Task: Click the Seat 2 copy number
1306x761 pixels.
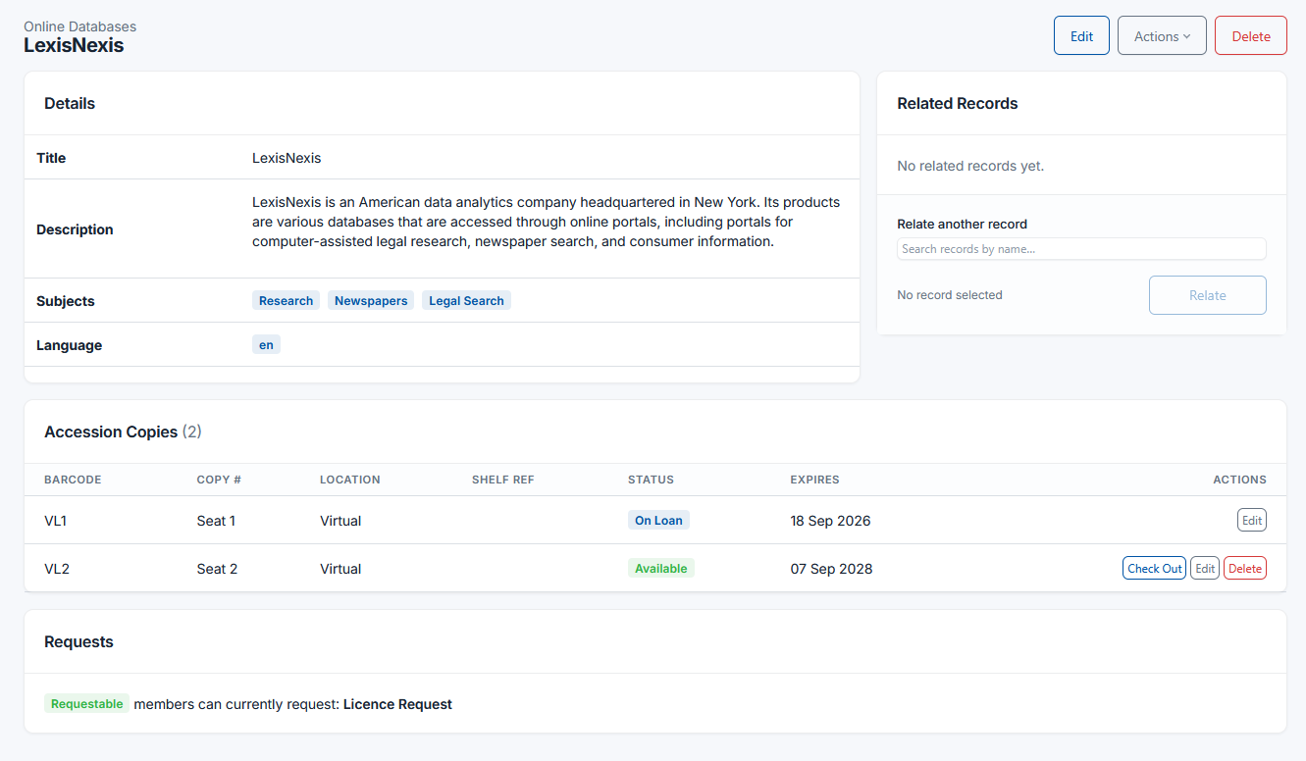Action: pos(217,569)
